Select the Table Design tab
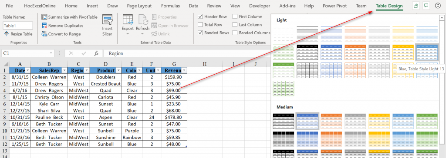This screenshot has height=158, width=446. [389, 6]
